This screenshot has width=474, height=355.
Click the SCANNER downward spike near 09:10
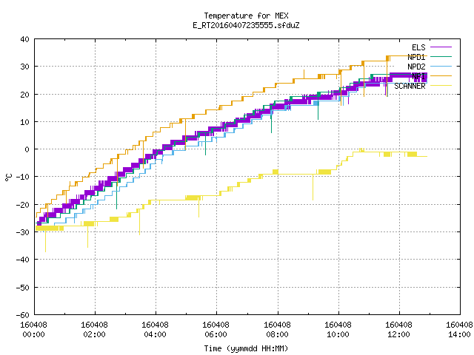[313, 188]
